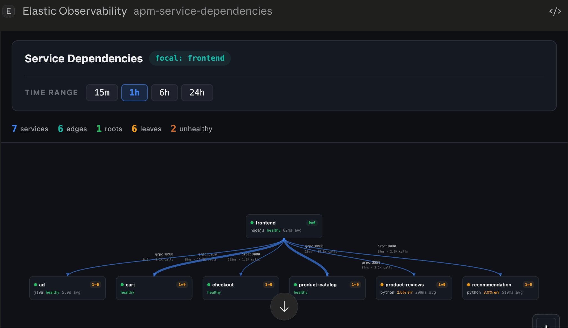This screenshot has height=328, width=568.
Task: Click recommendation node 1↔0 badge
Action: (x=528, y=285)
